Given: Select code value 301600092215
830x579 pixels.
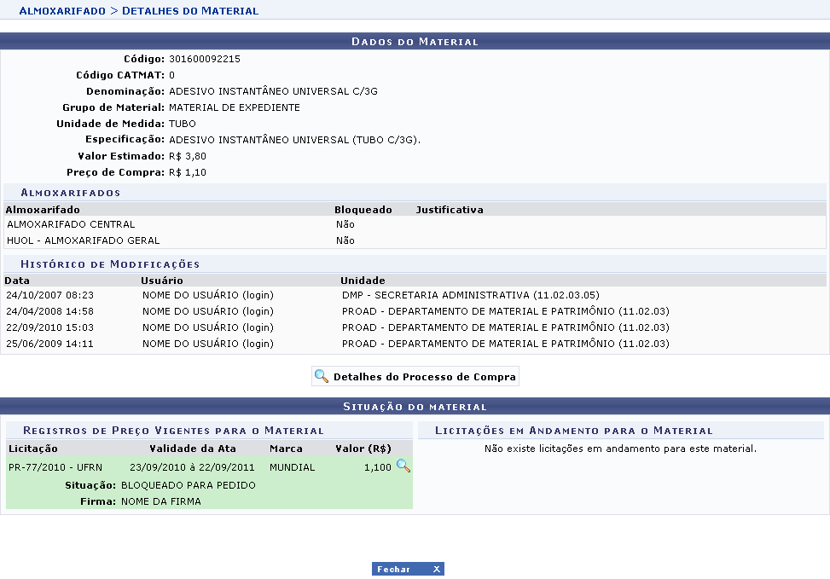Looking at the screenshot, I should click(x=205, y=59).
